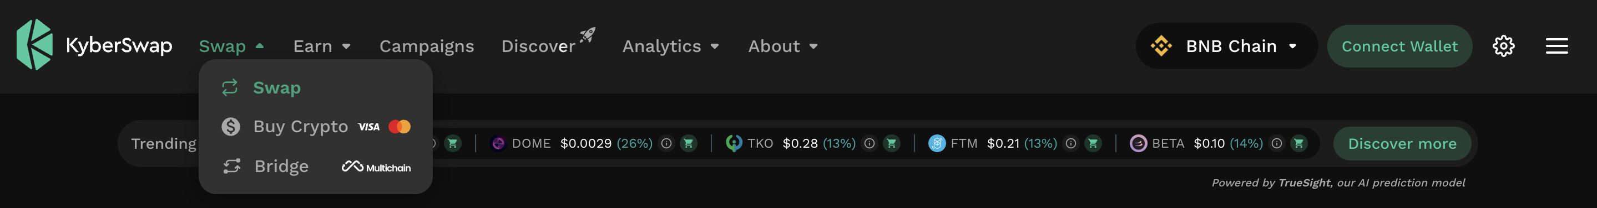Viewport: 1597px width, 208px height.
Task: Click the Connect Wallet button
Action: [x=1399, y=46]
